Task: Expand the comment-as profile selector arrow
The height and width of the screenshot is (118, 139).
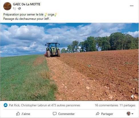Action: tap(132, 114)
